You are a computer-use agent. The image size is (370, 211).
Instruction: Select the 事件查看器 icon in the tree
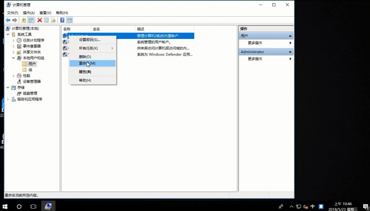click(x=19, y=46)
